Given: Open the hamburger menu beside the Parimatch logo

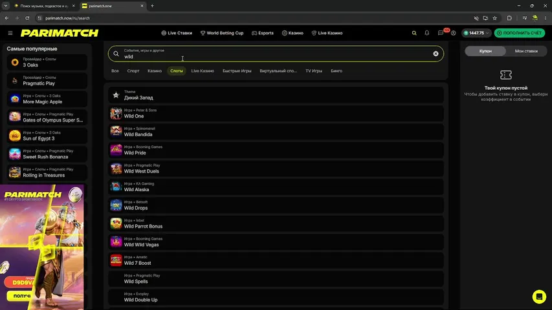Looking at the screenshot, I should pyautogui.click(x=10, y=33).
